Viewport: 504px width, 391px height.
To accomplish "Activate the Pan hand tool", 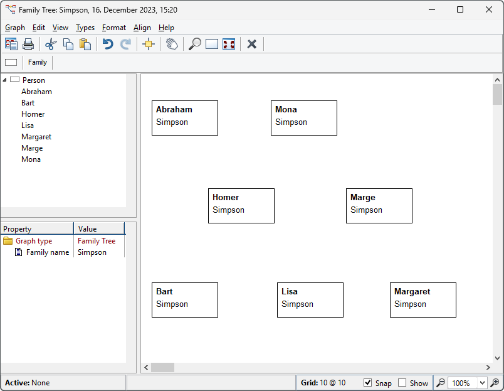I will [x=171, y=44].
